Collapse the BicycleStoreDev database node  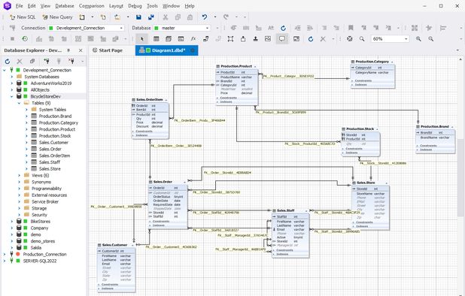[12, 96]
